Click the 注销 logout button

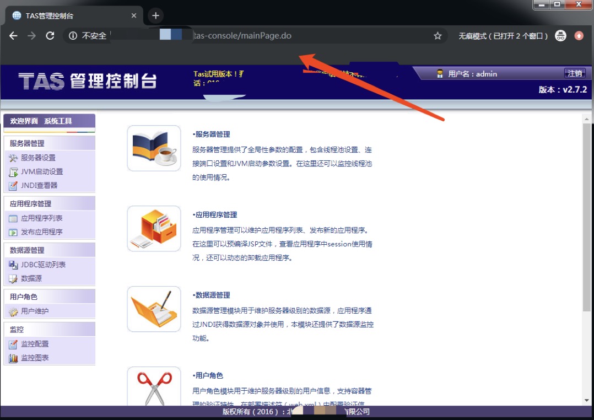pos(575,73)
